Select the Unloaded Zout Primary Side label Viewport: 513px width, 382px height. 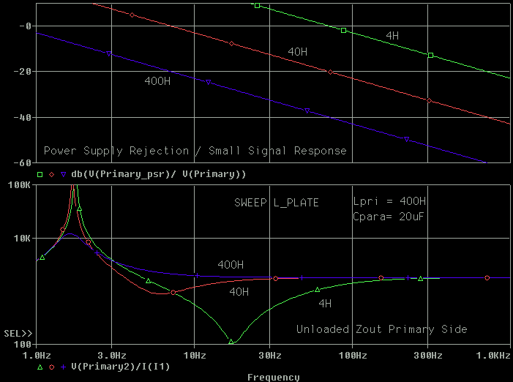[381, 329]
